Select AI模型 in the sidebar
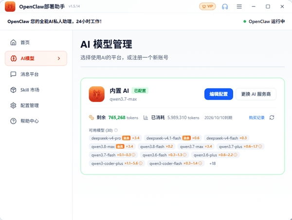 (x=36, y=58)
